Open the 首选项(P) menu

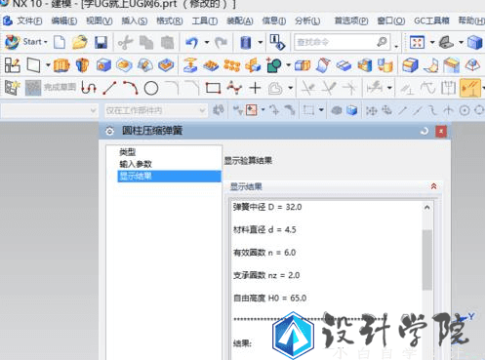351,21
